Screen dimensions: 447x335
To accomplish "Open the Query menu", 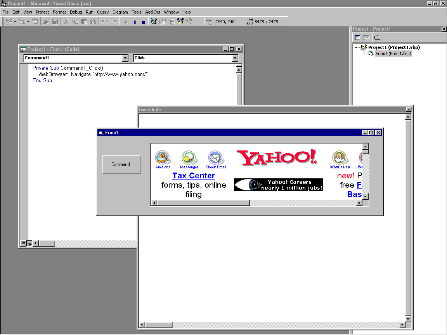I will click(103, 12).
